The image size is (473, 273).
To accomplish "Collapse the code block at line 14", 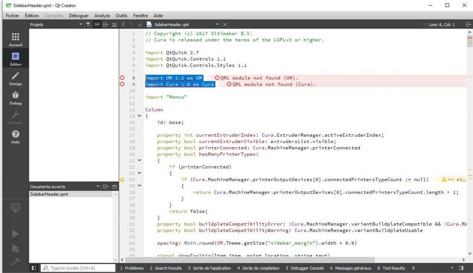I will (x=140, y=116).
